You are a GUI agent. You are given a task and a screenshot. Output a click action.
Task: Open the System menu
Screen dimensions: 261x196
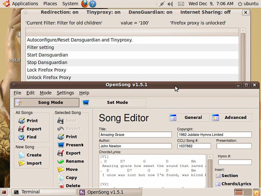click(x=70, y=4)
